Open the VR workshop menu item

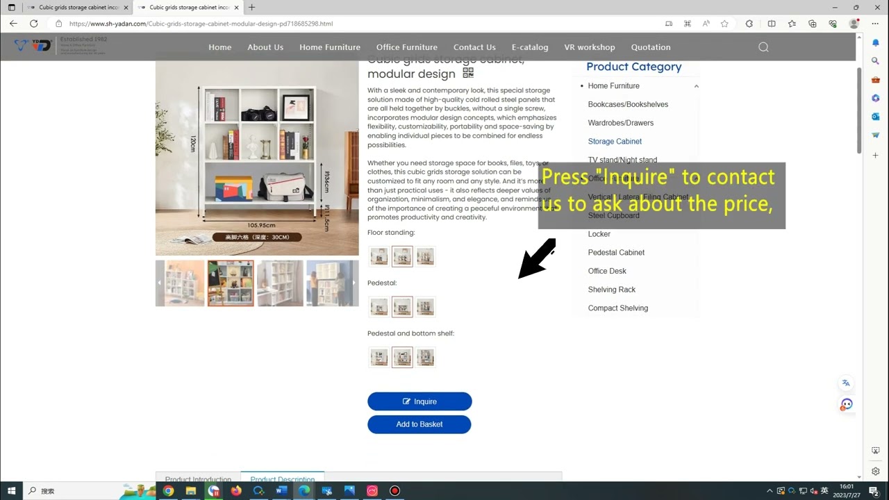[590, 47]
